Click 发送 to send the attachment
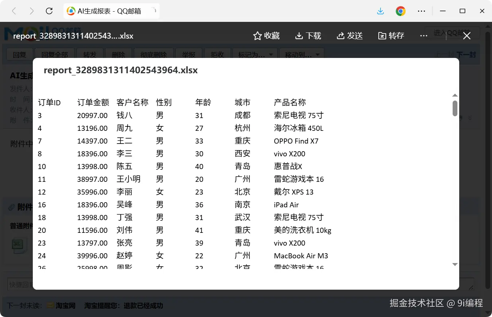Image resolution: width=492 pixels, height=317 pixels. [350, 36]
